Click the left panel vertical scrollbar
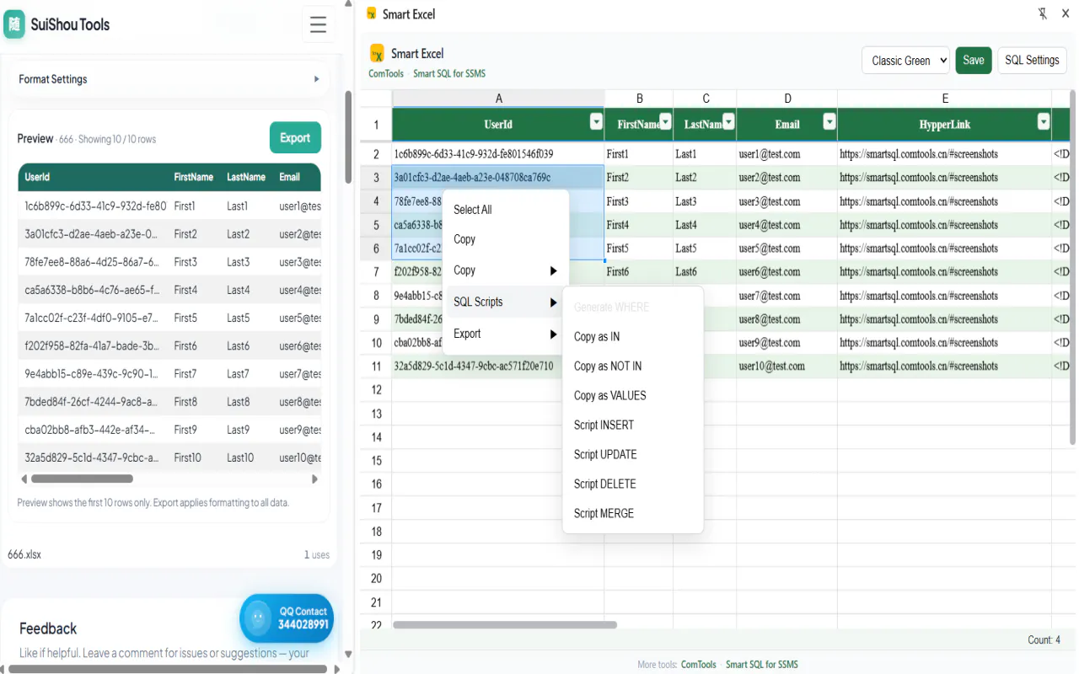This screenshot has width=1079, height=674. [x=348, y=136]
